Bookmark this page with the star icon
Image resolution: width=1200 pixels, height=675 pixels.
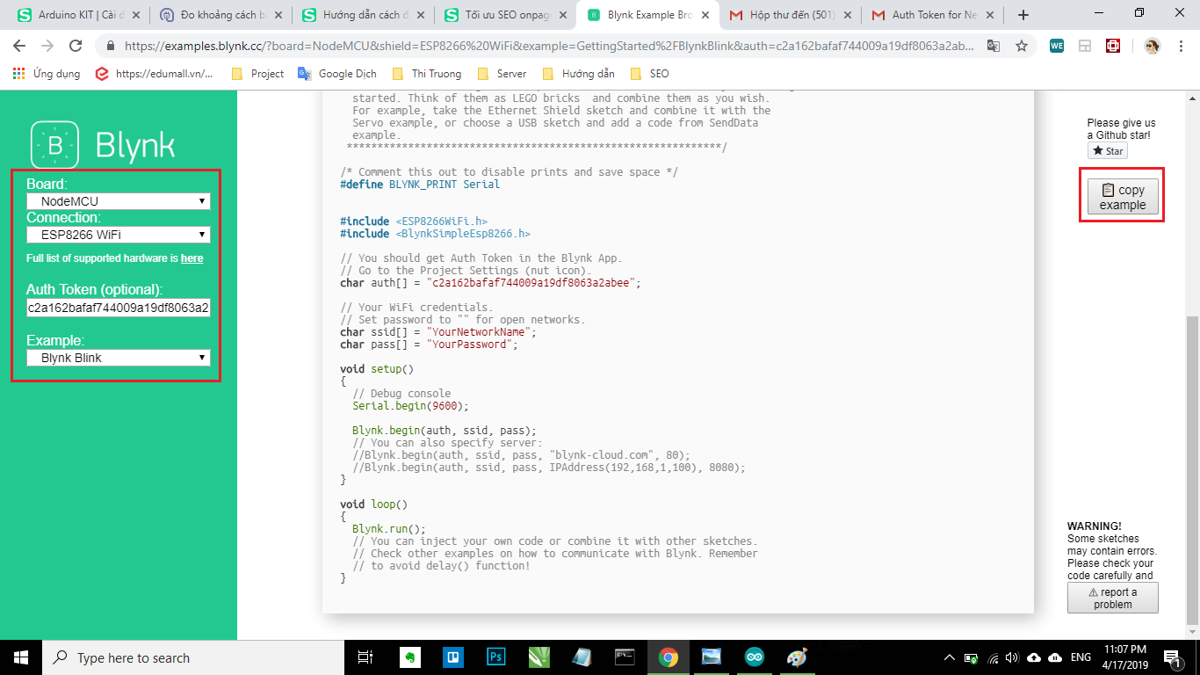coord(1021,46)
